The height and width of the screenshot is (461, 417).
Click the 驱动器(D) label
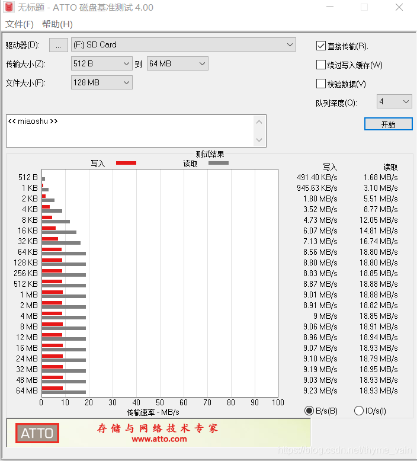(23, 45)
